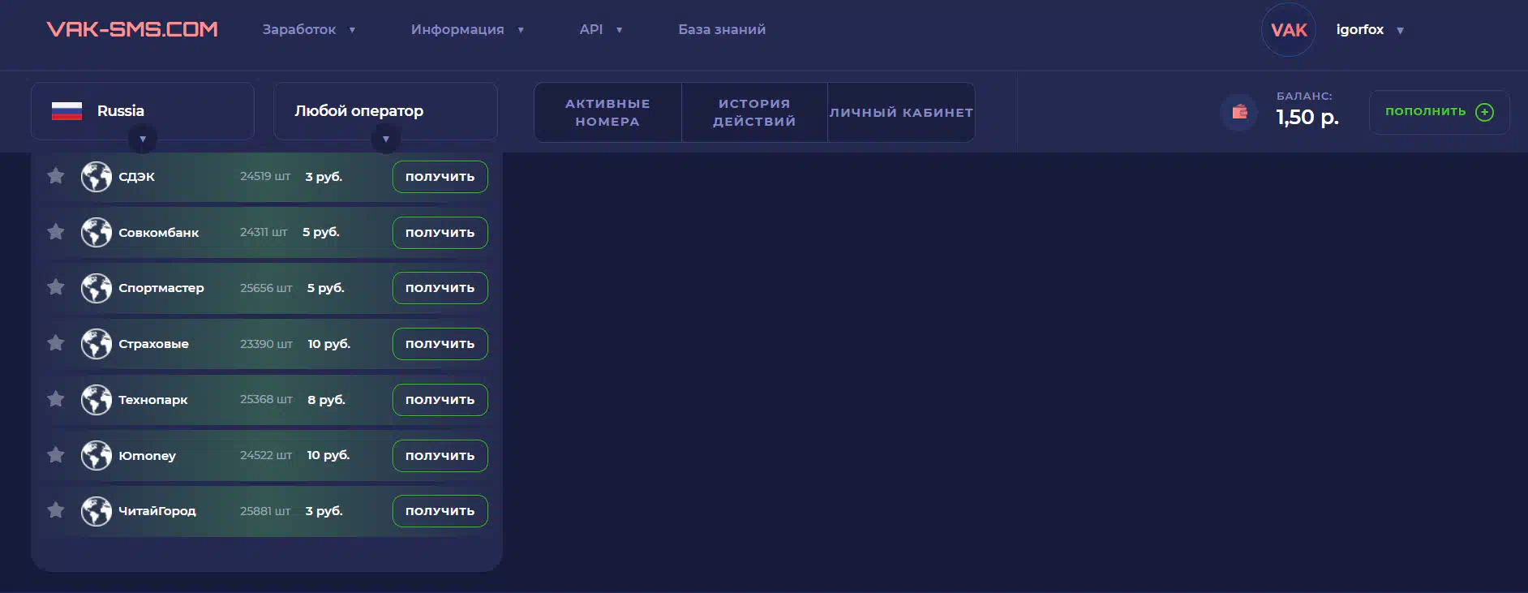
Task: Click the 24519 шт count for СДЭК
Action: tap(265, 176)
